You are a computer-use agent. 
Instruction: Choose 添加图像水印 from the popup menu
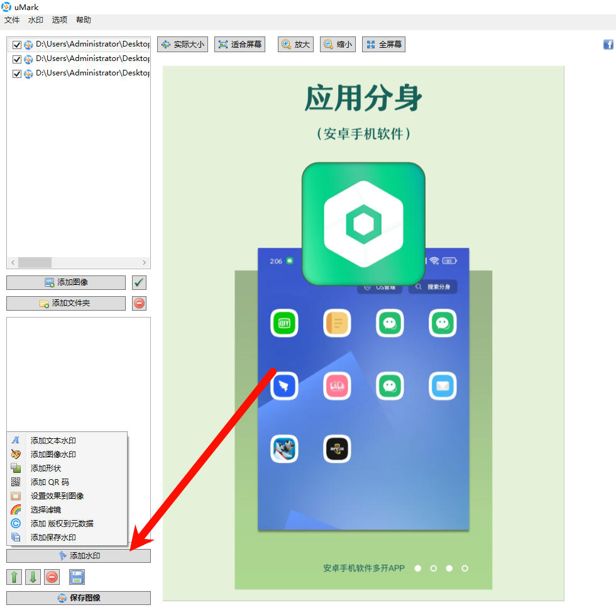click(67, 454)
